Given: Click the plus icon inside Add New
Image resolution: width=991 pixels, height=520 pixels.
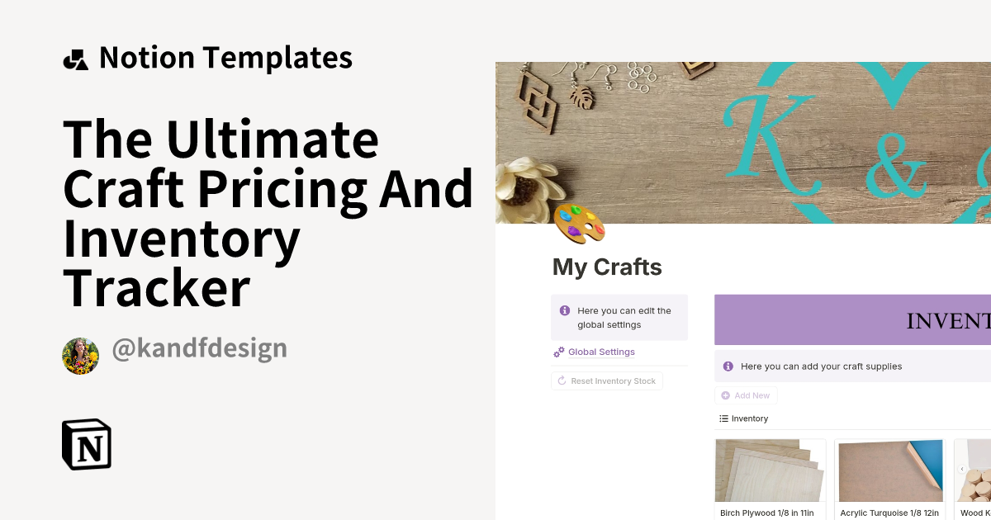Looking at the screenshot, I should [x=726, y=395].
